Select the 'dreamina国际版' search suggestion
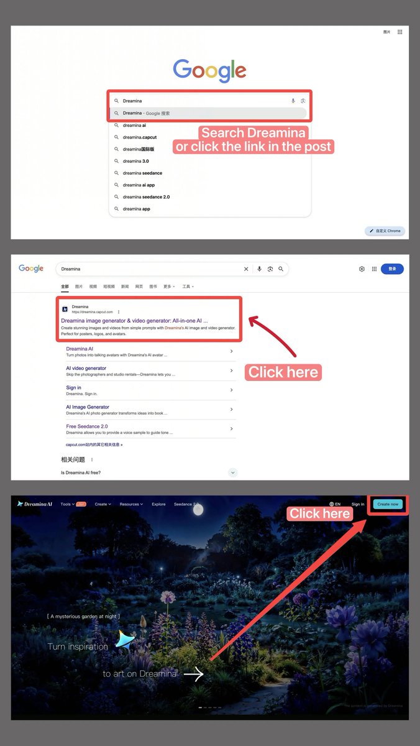 pyautogui.click(x=139, y=149)
